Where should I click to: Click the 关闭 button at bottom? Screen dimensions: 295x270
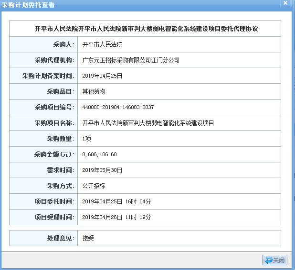(274, 260)
